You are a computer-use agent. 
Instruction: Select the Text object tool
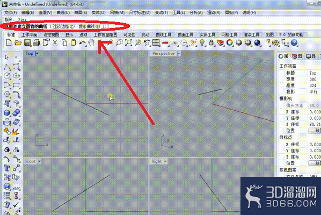click(7, 168)
